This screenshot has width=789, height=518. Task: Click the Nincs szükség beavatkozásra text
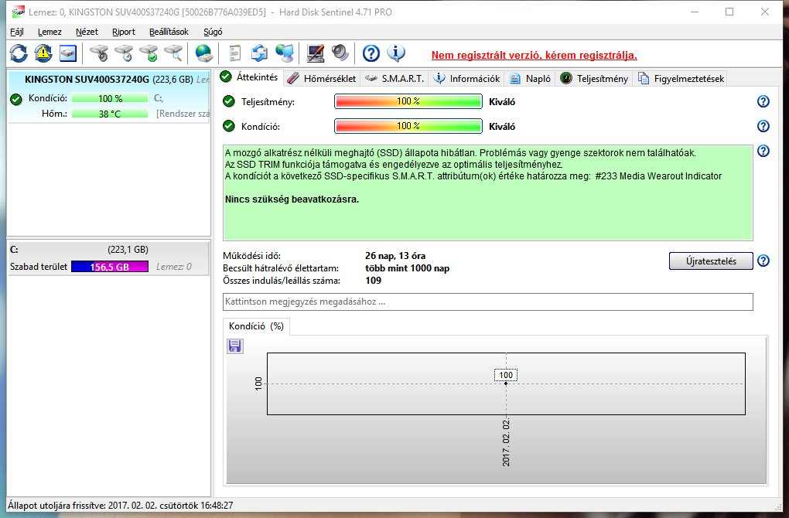(292, 199)
